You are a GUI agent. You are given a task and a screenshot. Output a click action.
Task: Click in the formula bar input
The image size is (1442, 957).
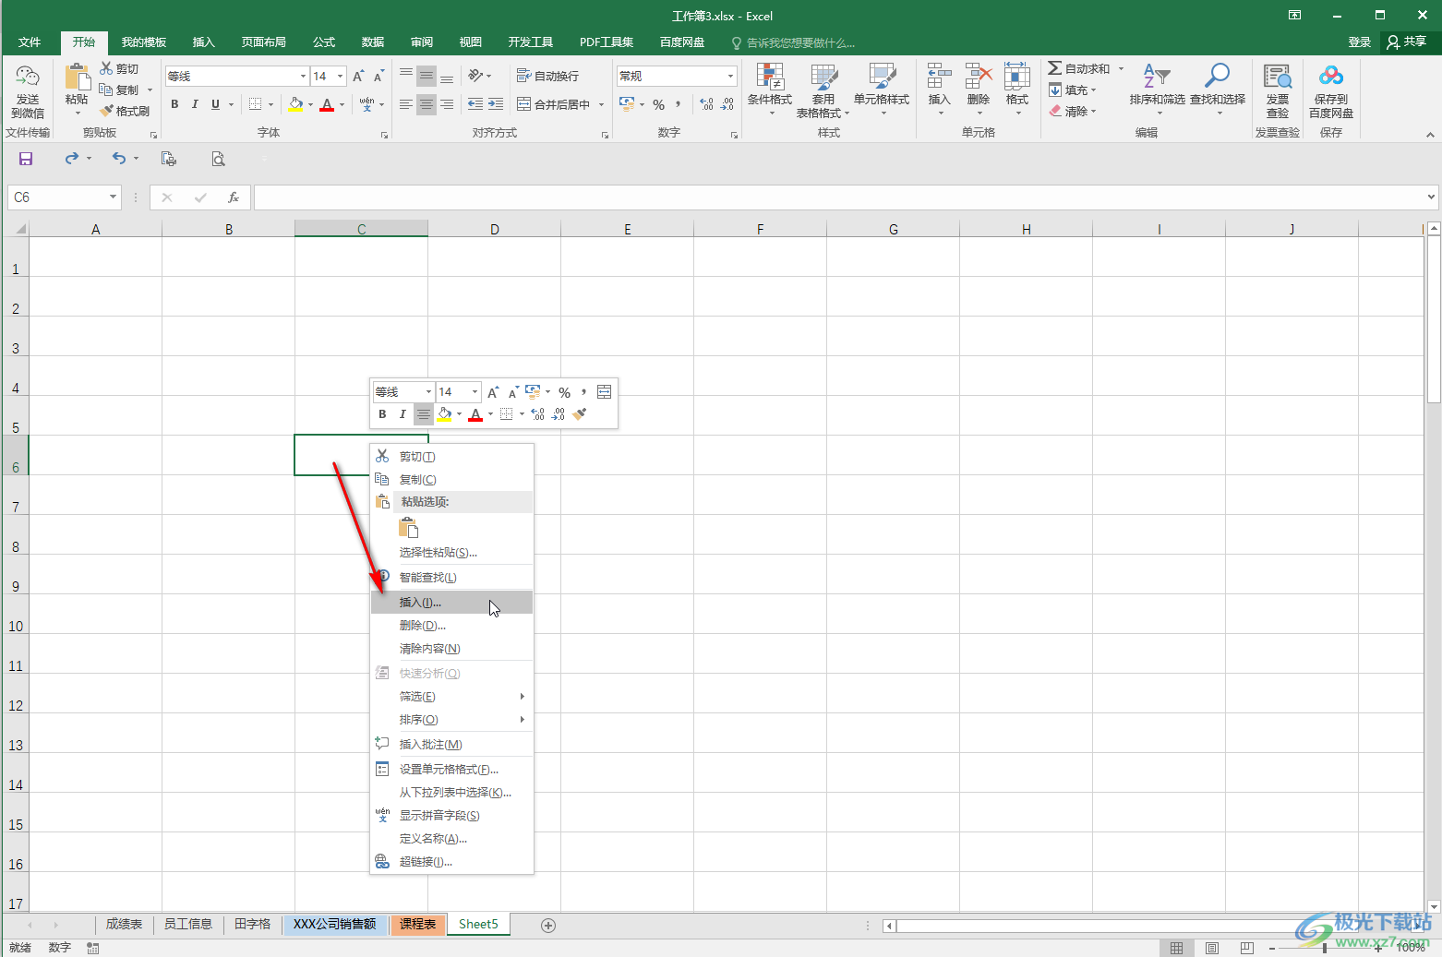(x=838, y=197)
